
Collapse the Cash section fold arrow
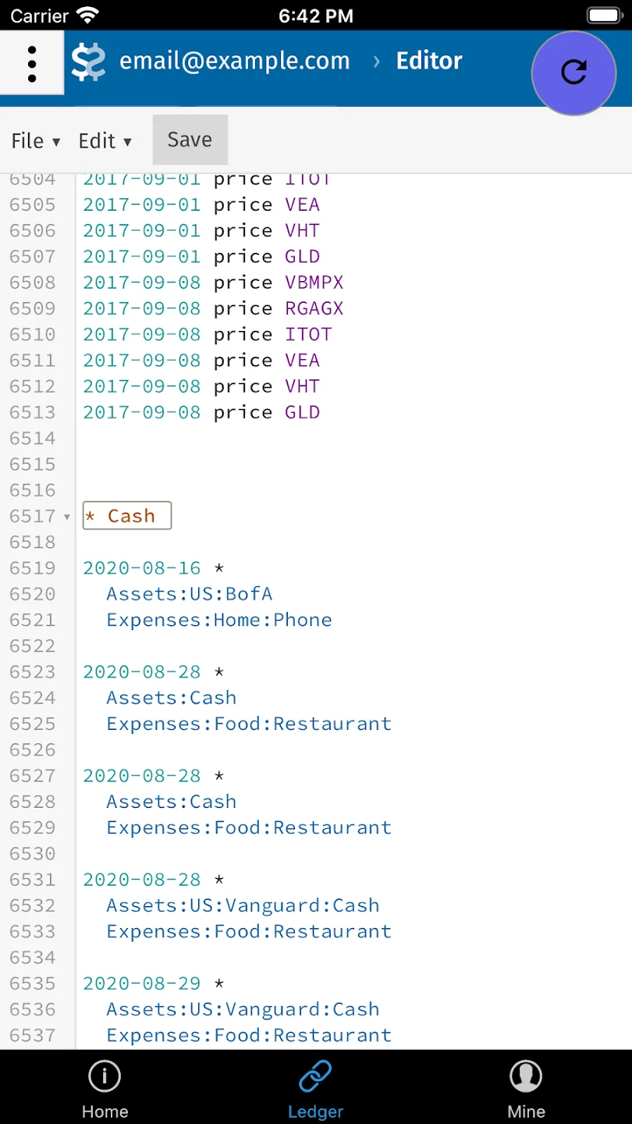coord(66,517)
